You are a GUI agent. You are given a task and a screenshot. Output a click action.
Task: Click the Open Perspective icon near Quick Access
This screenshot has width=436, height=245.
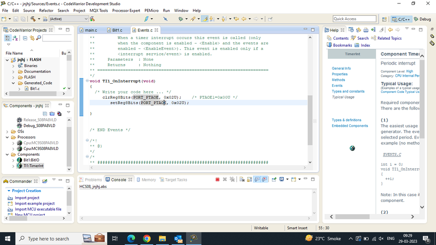click(x=384, y=19)
